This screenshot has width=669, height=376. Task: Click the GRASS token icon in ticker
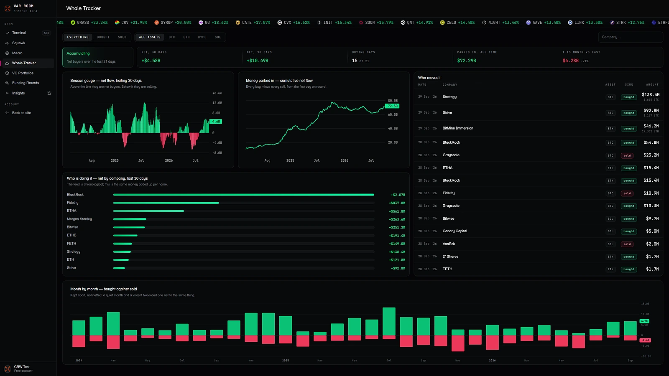(x=73, y=23)
